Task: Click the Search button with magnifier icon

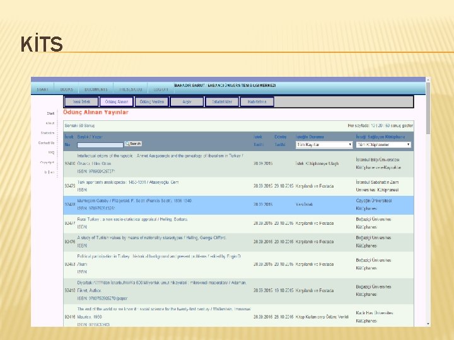Action: click(133, 144)
